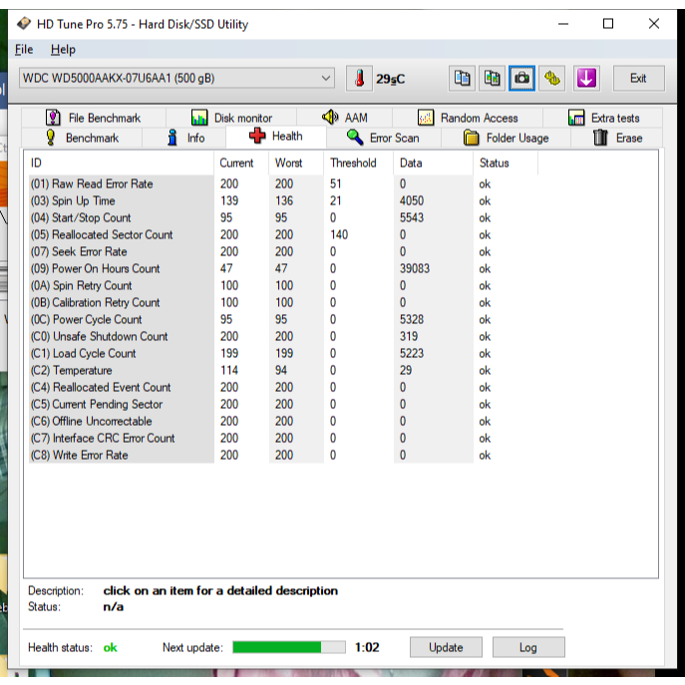This screenshot has height=685, width=685.
Task: Click the Threshold column header
Action: (x=353, y=163)
